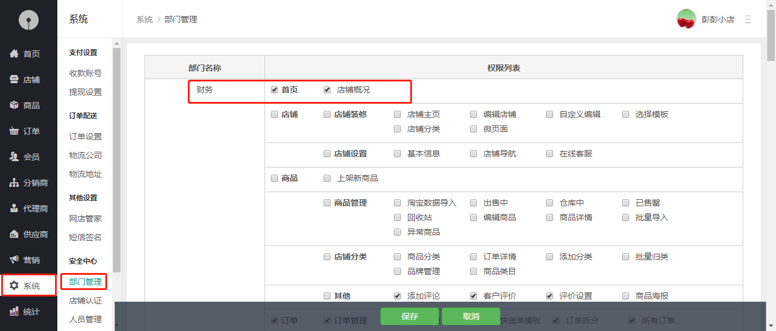Go to 人员管理 in the submenu
Viewport: 776px width, 331px height.
click(x=85, y=319)
